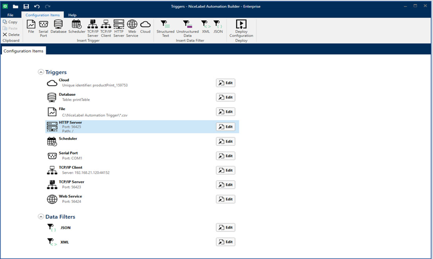Switch to the Configuration Items ribbon tab
433x259 pixels.
43,15
